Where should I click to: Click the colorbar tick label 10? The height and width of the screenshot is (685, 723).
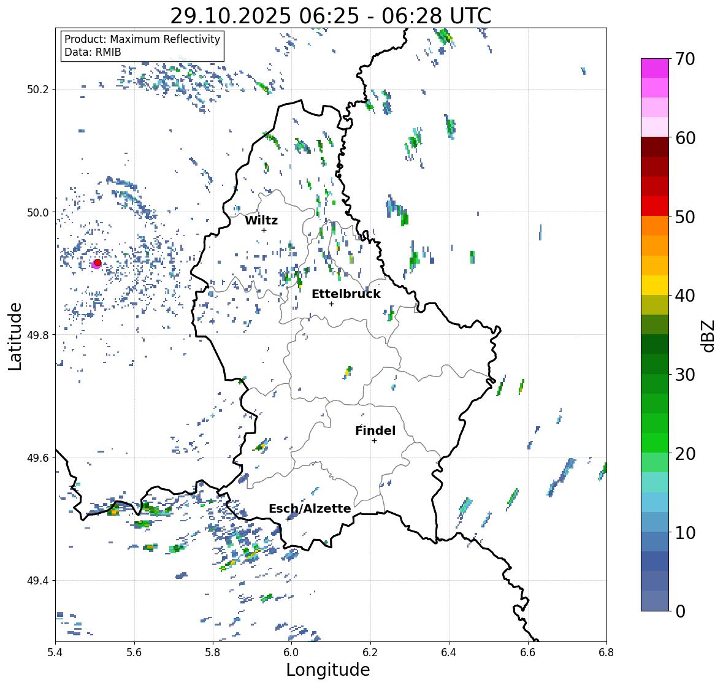coord(685,532)
